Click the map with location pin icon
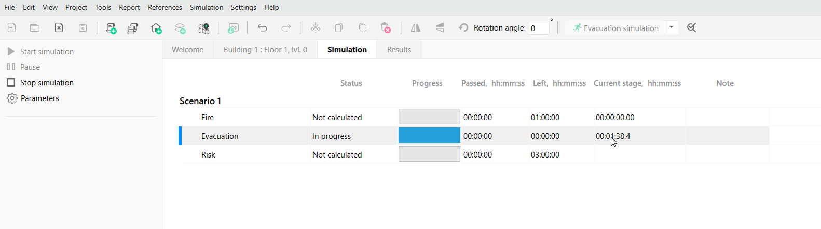Screen dimensions: 821x229 (x=204, y=28)
